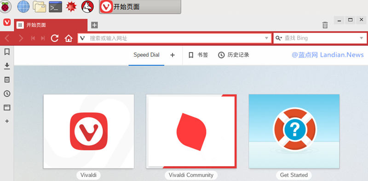The image size is (368, 181).
Task: Click the Get Started label
Action: pos(294,175)
